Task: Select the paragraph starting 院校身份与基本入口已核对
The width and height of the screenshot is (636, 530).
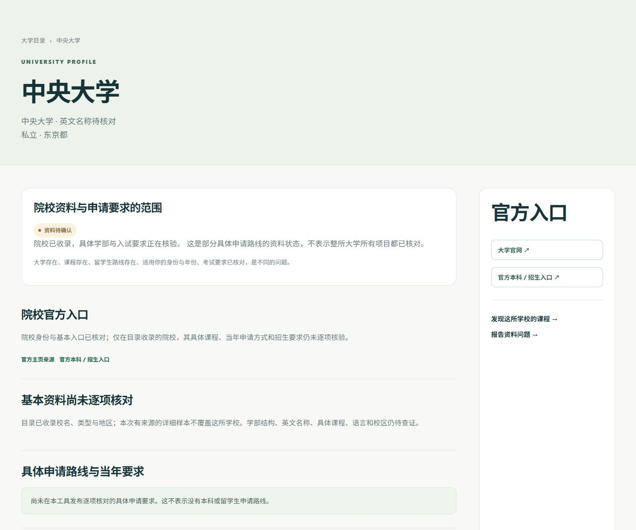Action: click(x=187, y=337)
